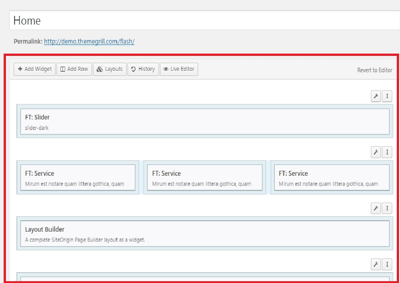Open the History panel
The width and height of the screenshot is (400, 283).
[x=143, y=69]
